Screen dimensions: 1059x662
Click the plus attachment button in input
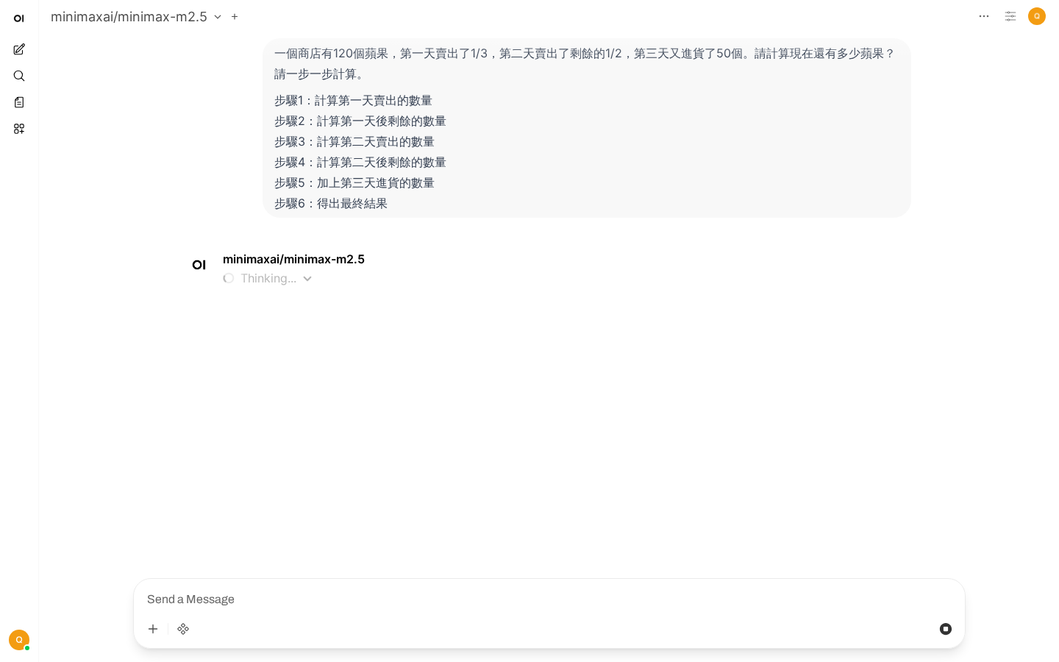click(x=153, y=629)
